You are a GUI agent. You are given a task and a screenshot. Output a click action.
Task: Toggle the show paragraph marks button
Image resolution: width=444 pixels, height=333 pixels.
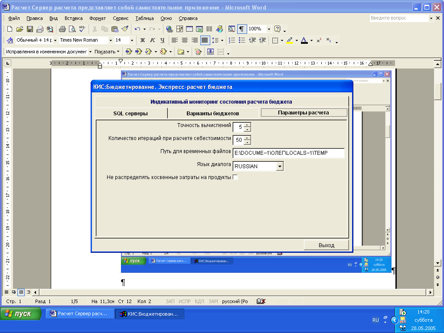242,29
